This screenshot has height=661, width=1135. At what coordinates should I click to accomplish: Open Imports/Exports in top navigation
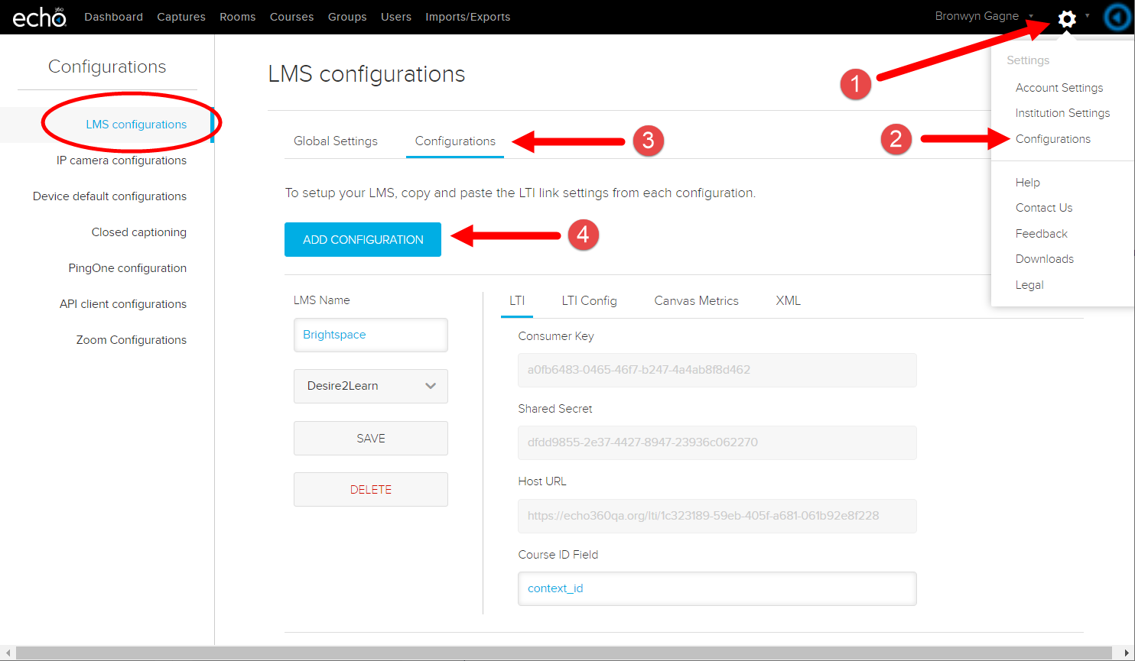[x=468, y=17]
